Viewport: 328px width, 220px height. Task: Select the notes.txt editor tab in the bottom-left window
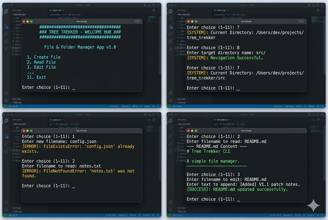pyautogui.click(x=56, y=120)
